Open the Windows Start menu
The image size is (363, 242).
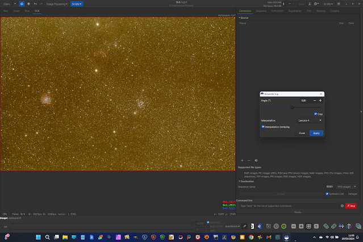(x=37, y=236)
